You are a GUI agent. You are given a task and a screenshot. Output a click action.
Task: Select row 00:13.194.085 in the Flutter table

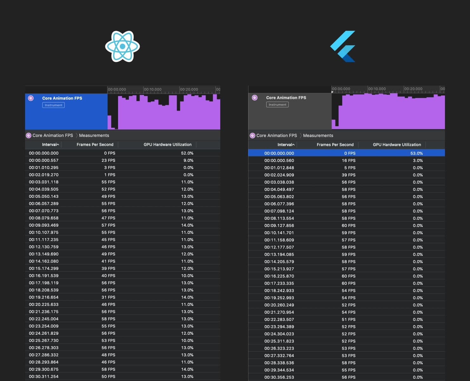click(x=347, y=254)
